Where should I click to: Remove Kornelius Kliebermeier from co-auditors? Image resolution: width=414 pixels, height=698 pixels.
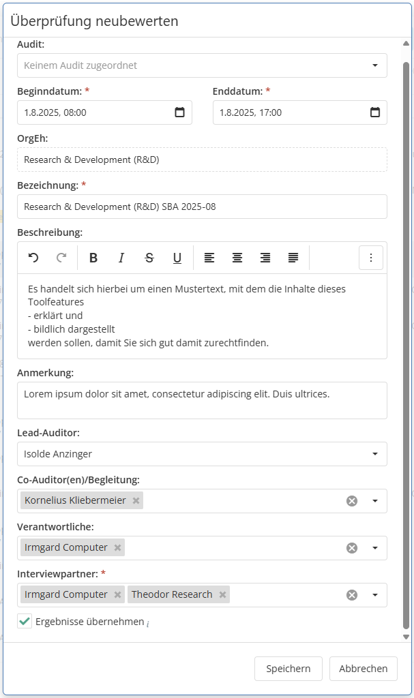[136, 500]
